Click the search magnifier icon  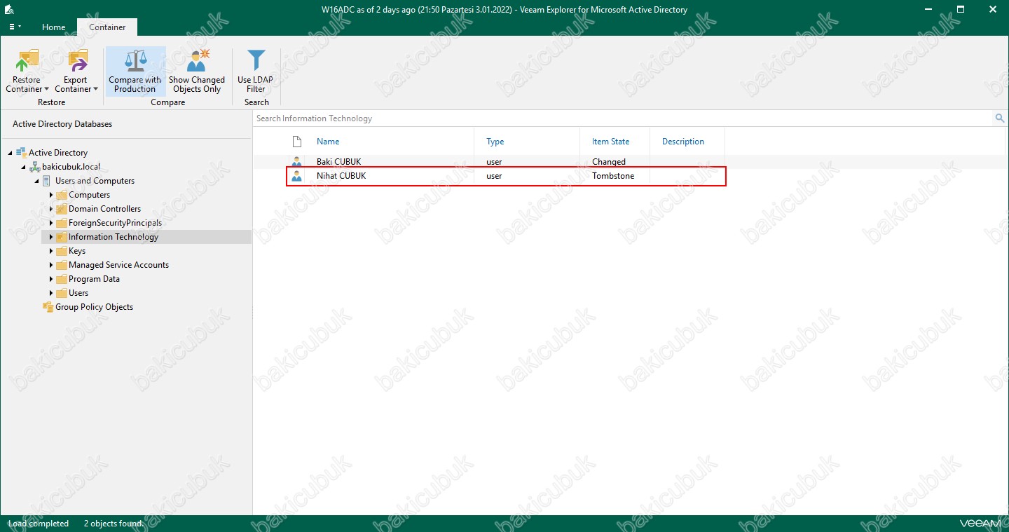999,118
